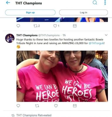Open the @THTorguk mention link
This screenshot has width=112, height=117.
[96, 43]
